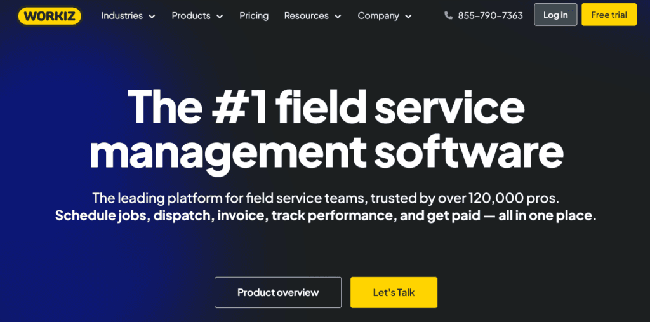650x322 pixels.
Task: Start a Free trial
Action: pos(609,15)
